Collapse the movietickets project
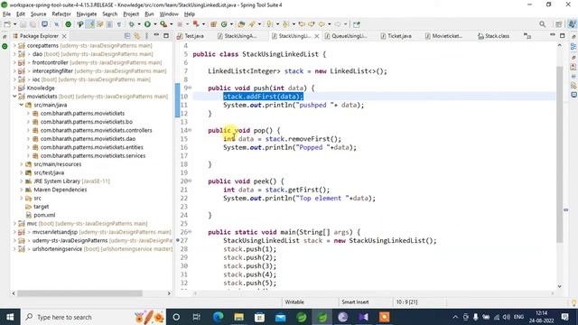The width and height of the screenshot is (578, 325). (x=14, y=97)
